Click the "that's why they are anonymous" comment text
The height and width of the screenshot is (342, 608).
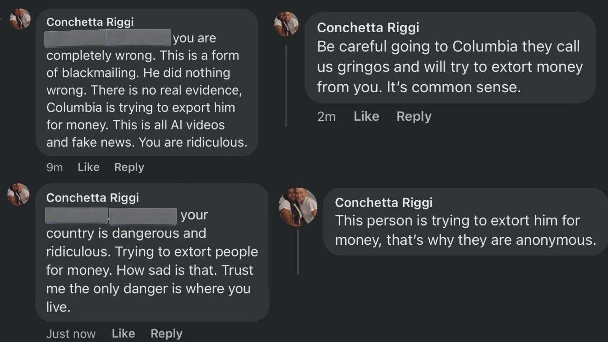(465, 240)
